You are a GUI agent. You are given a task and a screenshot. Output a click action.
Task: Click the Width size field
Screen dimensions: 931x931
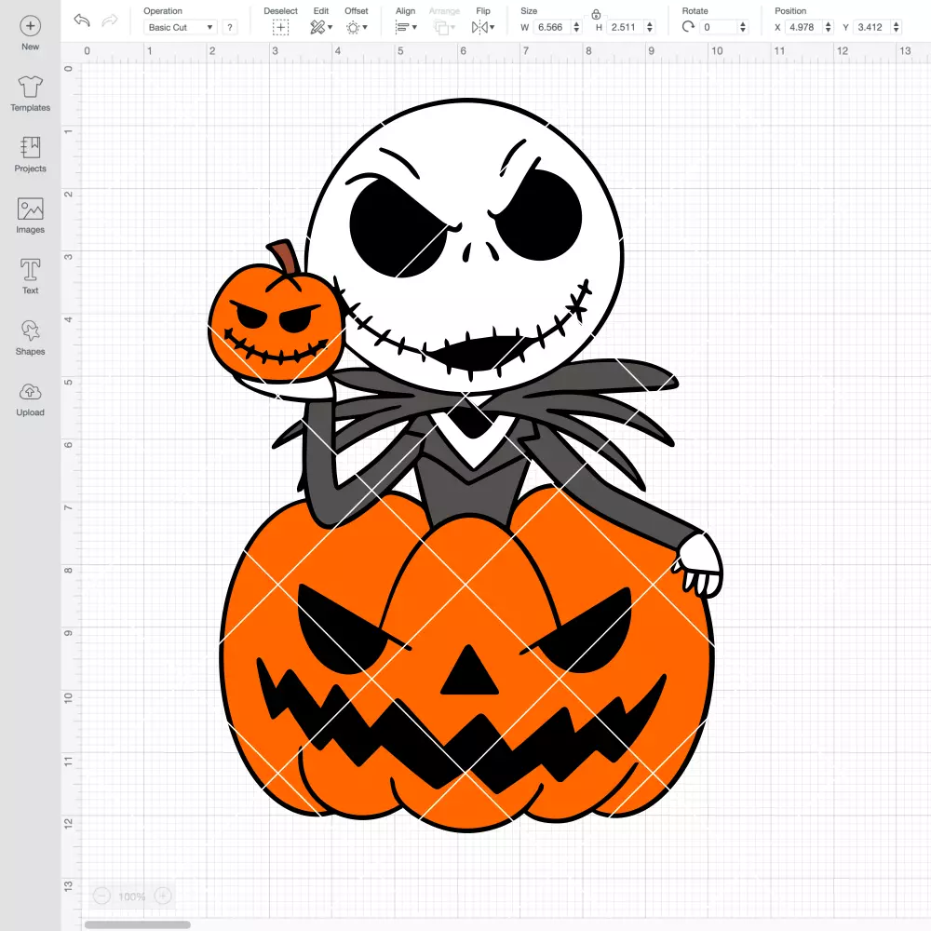point(551,27)
